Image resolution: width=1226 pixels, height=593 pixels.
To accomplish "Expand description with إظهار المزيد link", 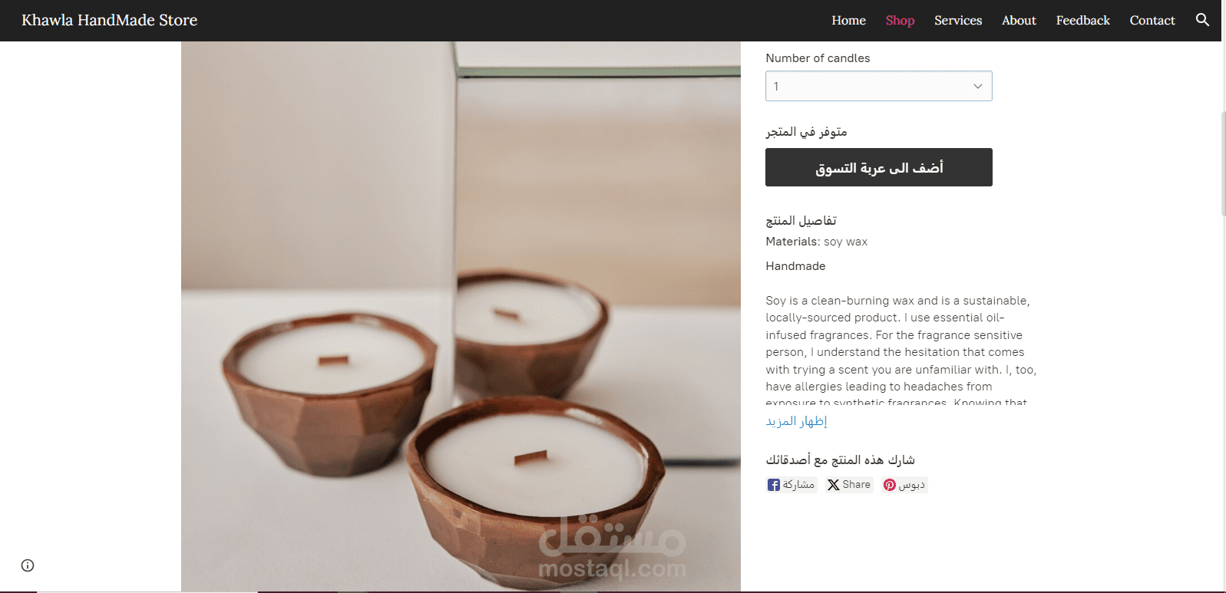I will click(x=796, y=421).
